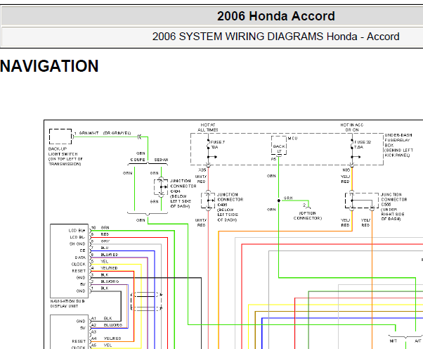Click the "GRN/WHT" wire label near back-up switch
The height and width of the screenshot is (349, 423).
click(89, 133)
